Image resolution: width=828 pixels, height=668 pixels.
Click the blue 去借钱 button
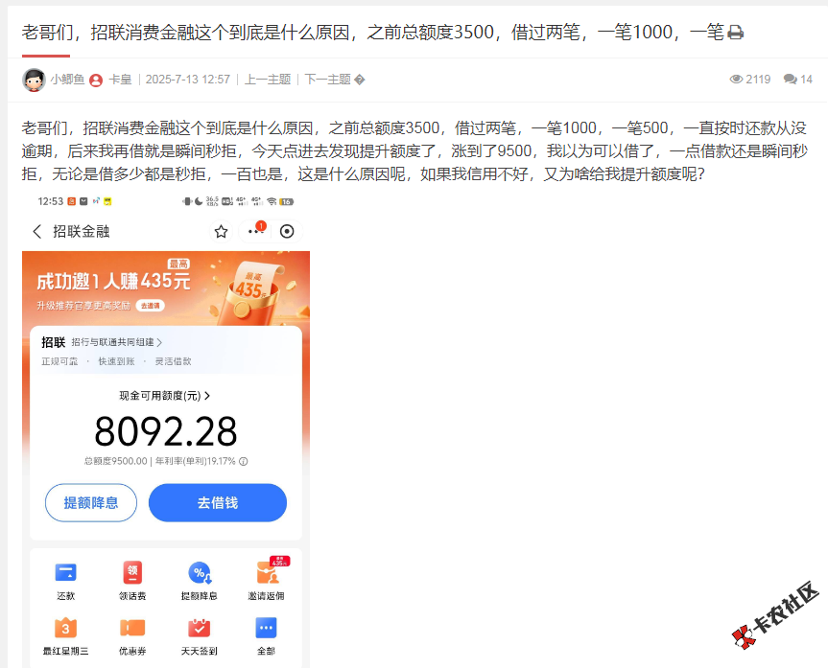click(x=218, y=503)
